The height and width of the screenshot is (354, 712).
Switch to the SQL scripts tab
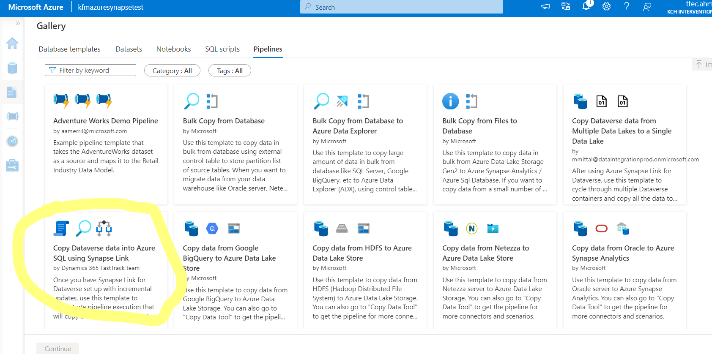[x=222, y=49]
